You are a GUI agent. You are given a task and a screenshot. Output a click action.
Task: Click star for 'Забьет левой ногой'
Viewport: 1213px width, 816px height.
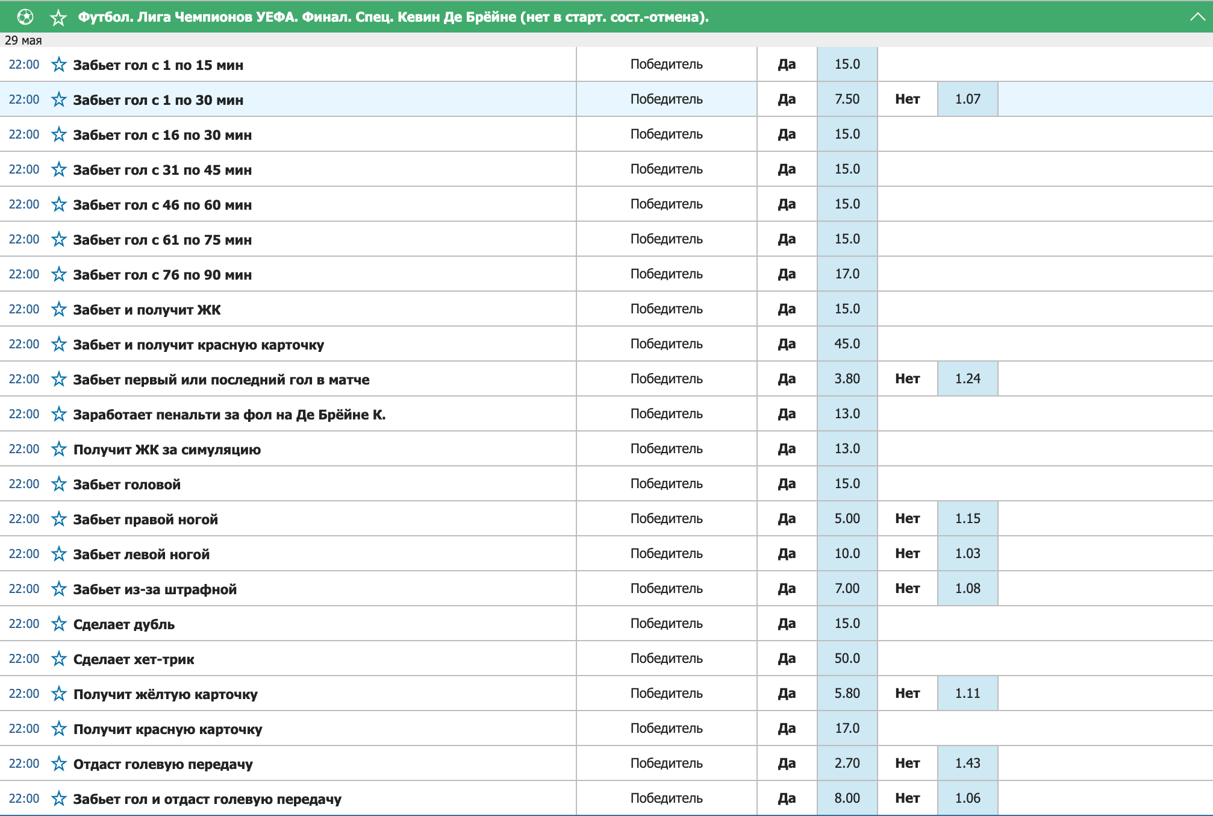58,554
